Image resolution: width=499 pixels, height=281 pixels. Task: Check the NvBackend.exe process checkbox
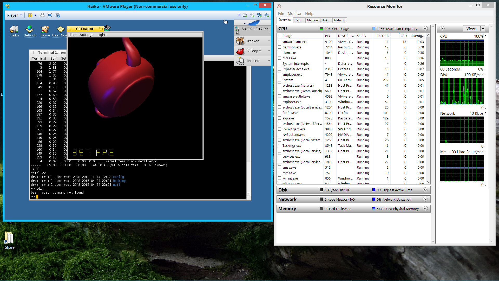(280, 135)
